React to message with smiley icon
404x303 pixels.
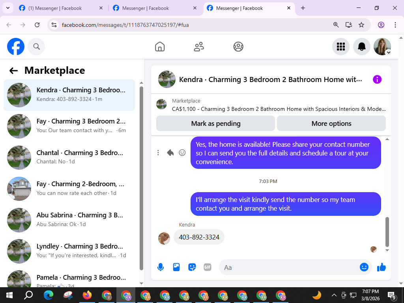[182, 153]
